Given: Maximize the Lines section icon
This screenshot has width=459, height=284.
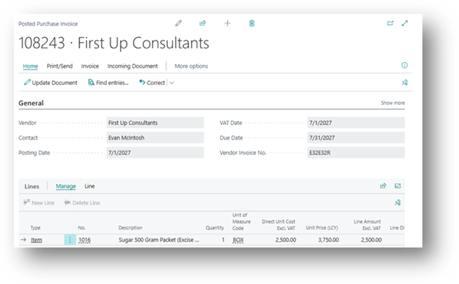Looking at the screenshot, I should pyautogui.click(x=397, y=186).
